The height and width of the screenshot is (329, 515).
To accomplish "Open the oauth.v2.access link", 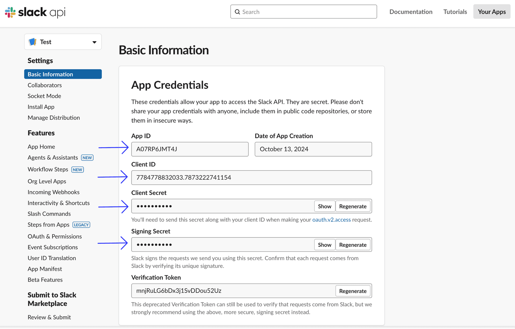I will 332,220.
